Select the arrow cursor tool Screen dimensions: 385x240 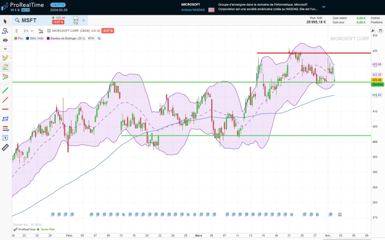(x=5, y=21)
